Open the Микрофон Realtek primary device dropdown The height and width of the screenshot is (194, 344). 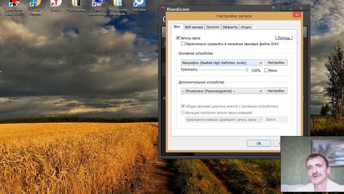(222, 63)
